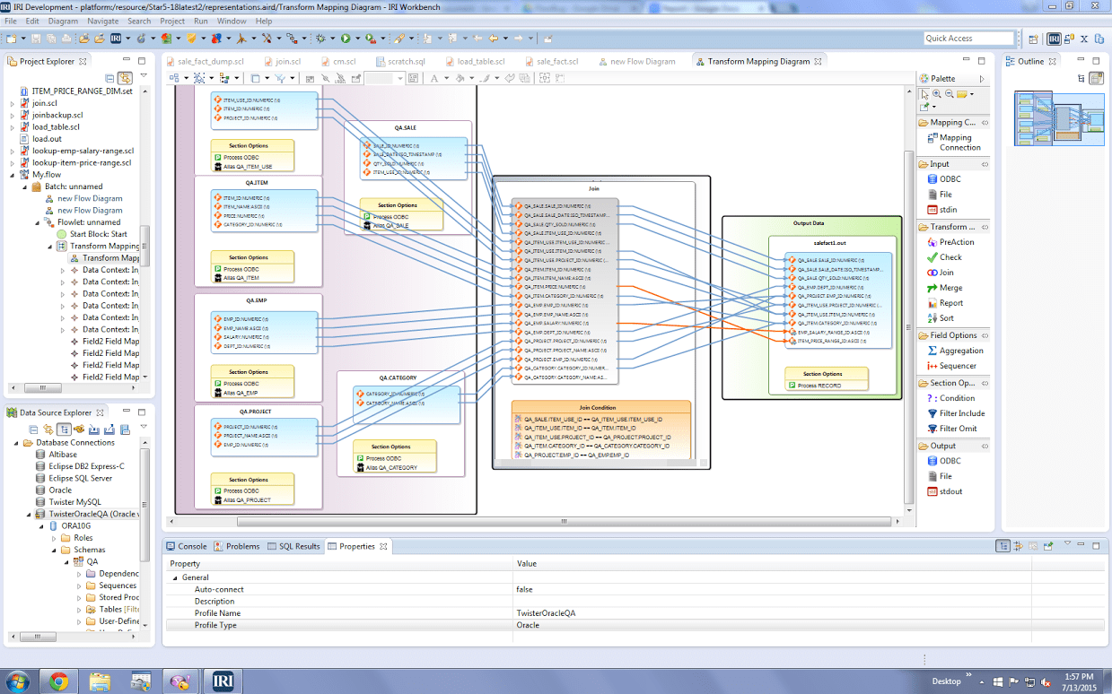This screenshot has width=1112, height=694.
Task: Toggle Link with Editor in Data Source Explorer
Action: (48, 429)
